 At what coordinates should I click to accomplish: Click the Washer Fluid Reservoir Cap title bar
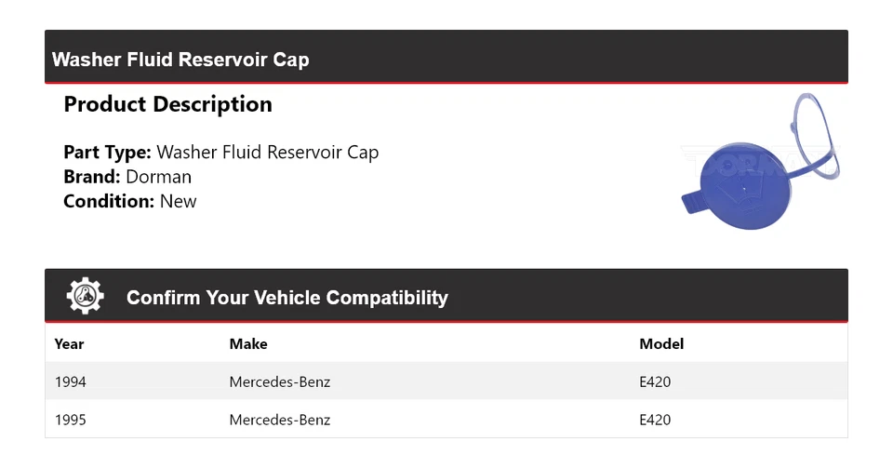(180, 60)
